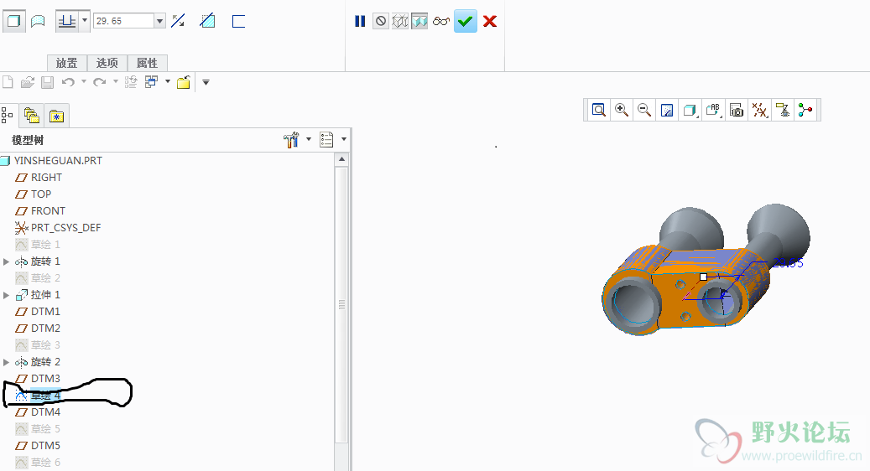Click the undo arrow

(x=68, y=83)
